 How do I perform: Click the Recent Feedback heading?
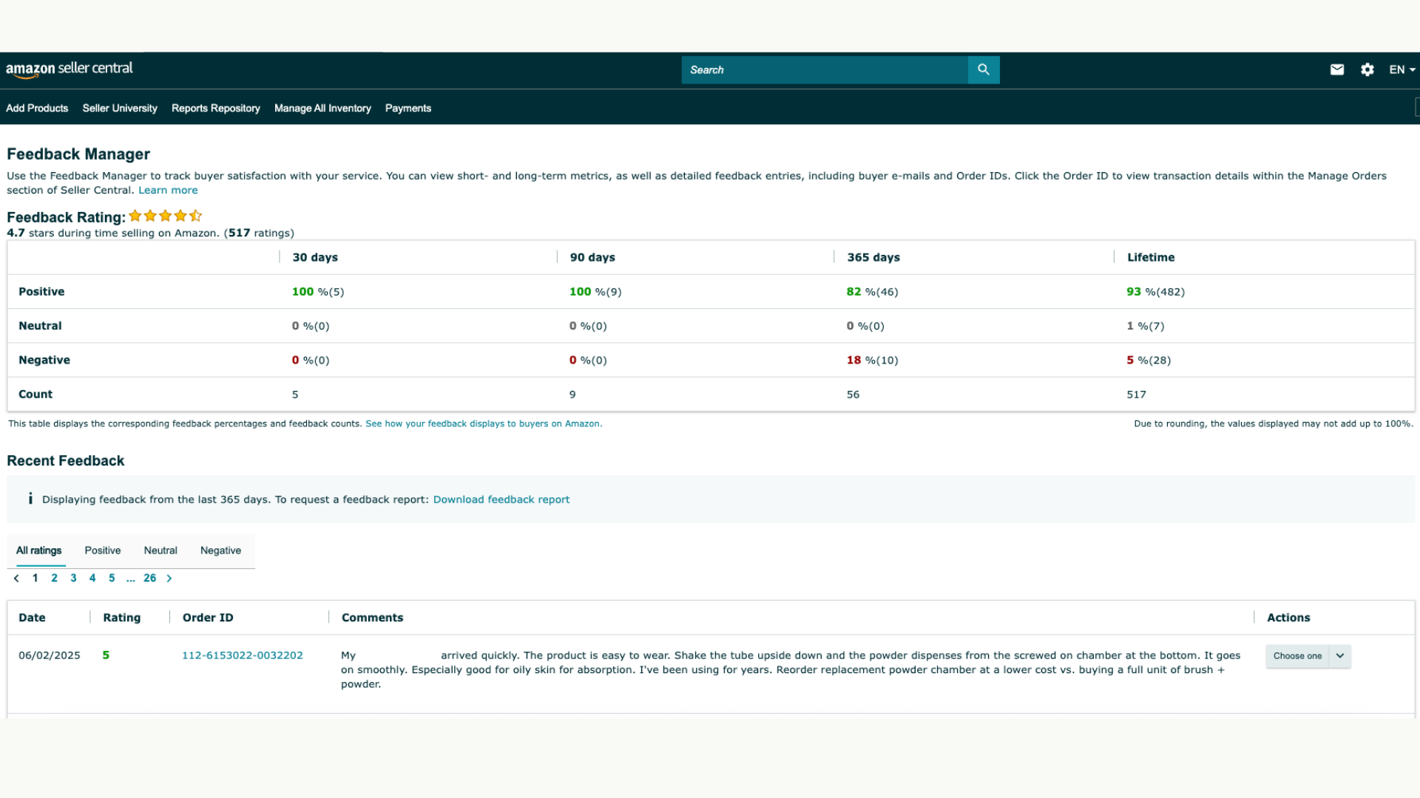pos(66,461)
